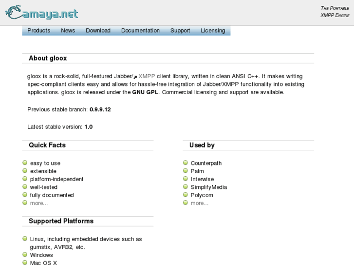Screen dimensions: 354x266
Task: Click the Polycom list entry
Action: (x=202, y=195)
